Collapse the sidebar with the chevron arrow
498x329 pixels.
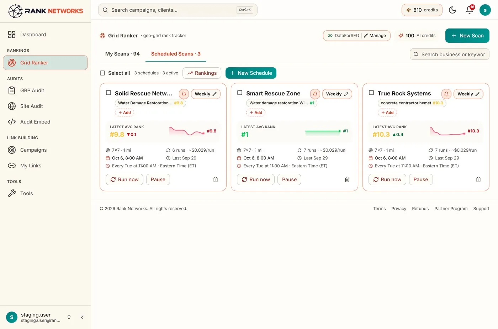pyautogui.click(x=82, y=317)
